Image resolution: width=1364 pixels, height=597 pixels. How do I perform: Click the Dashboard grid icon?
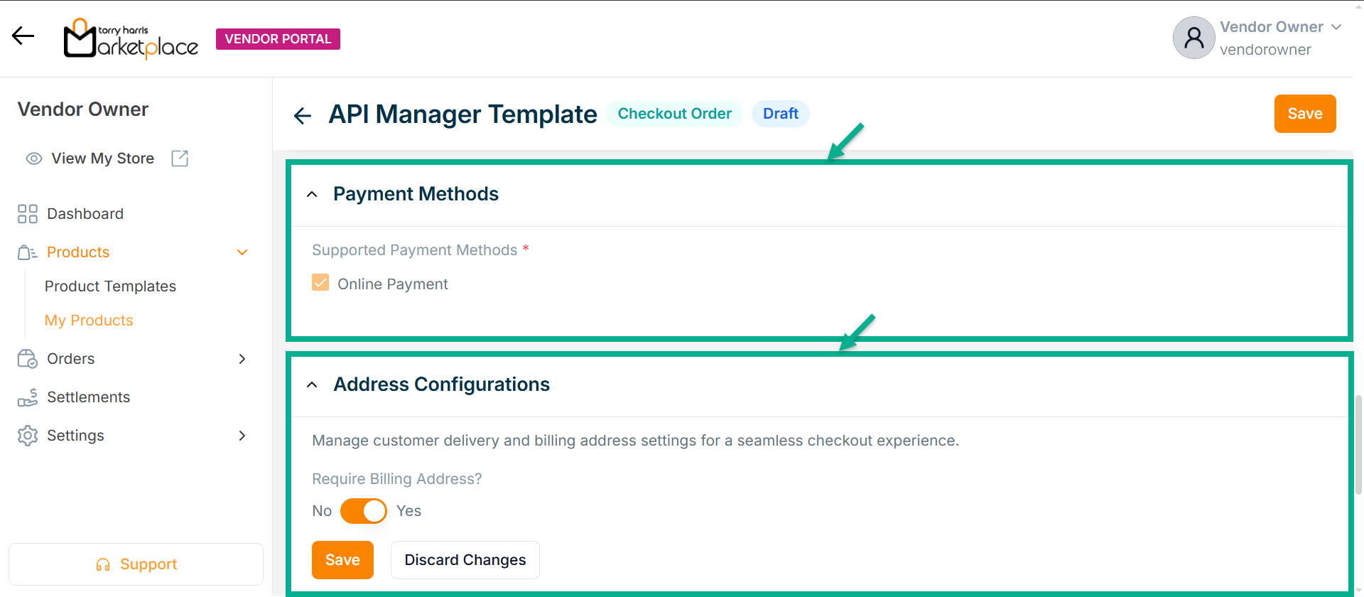coord(28,214)
